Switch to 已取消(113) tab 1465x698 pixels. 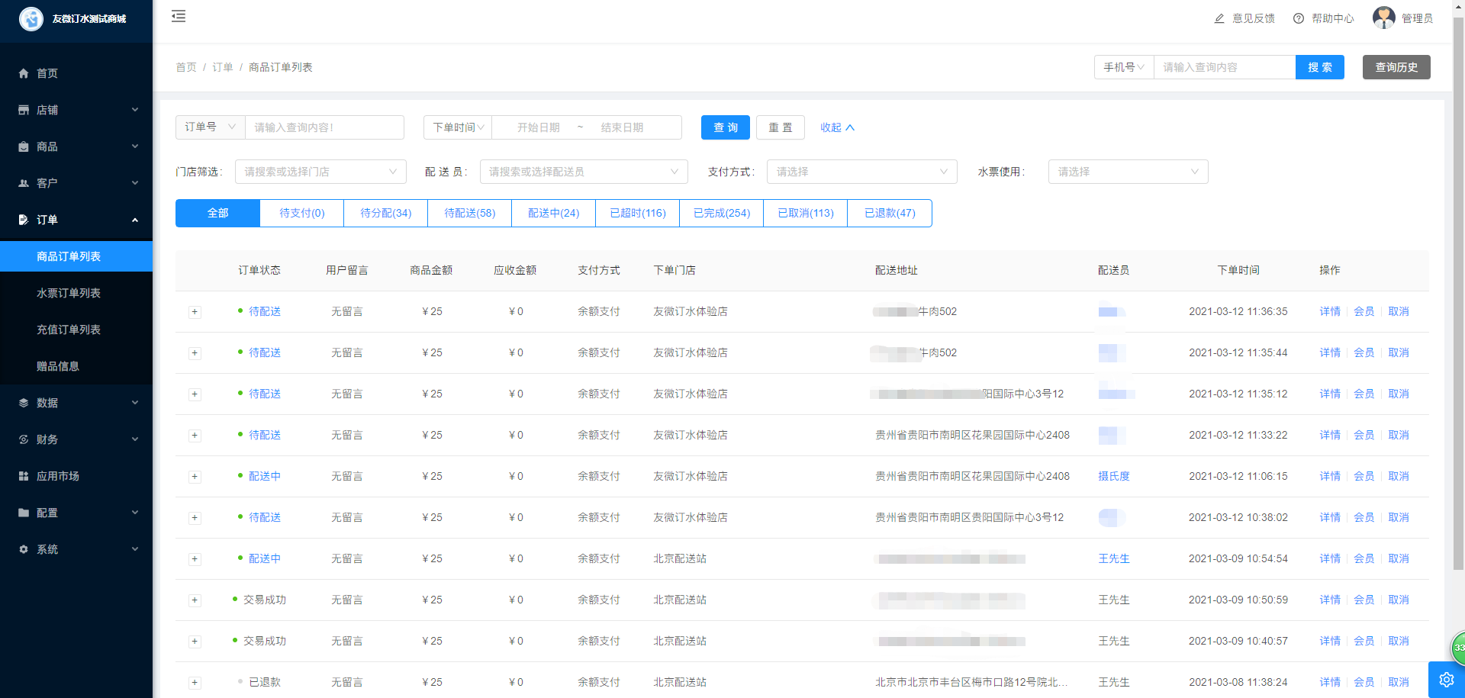click(x=806, y=213)
